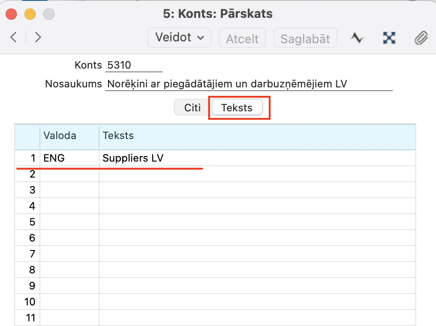Minimize window using the yellow button
This screenshot has height=326, width=436.
[x=30, y=14]
